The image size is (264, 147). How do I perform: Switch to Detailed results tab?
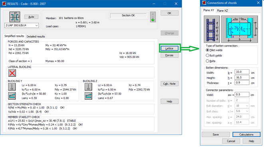click(36, 37)
